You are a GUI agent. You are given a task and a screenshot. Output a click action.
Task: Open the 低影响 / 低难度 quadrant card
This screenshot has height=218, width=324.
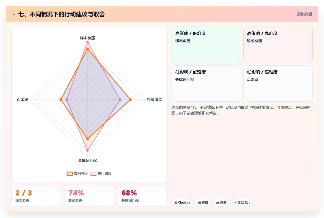pyautogui.click(x=206, y=83)
